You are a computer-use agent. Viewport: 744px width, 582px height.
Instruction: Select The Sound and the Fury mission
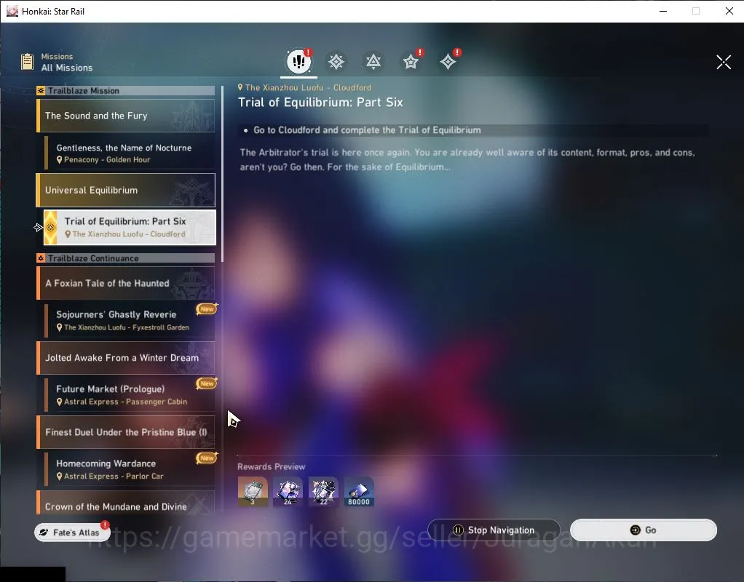126,116
